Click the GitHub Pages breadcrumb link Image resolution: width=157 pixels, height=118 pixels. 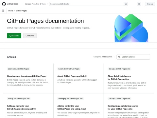point(21,11)
